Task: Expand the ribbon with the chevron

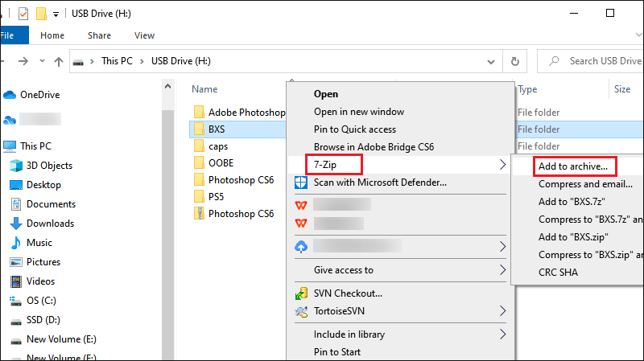Action: pyautogui.click(x=638, y=35)
